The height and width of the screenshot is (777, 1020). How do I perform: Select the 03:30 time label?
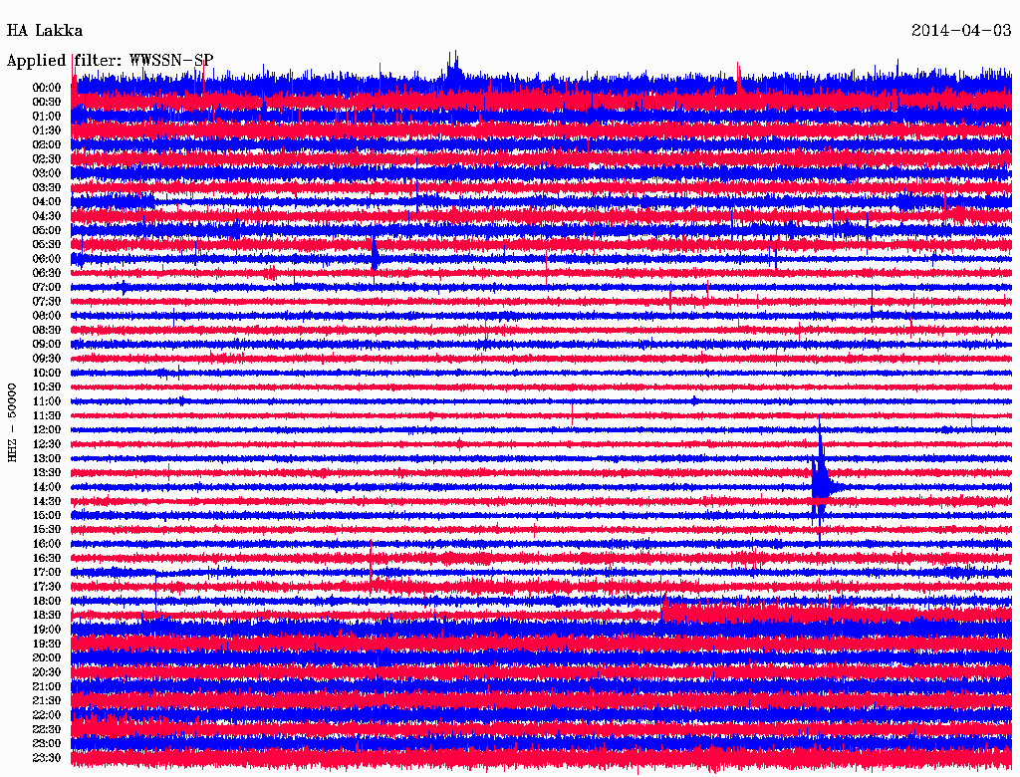(47, 187)
